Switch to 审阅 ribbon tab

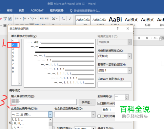[x=10, y=11]
